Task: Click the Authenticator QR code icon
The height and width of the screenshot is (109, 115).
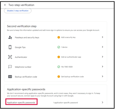Action: pos(10,57)
